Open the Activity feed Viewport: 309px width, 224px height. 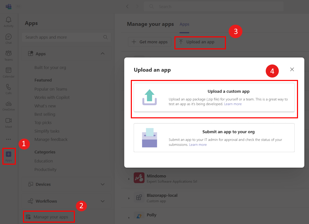(x=8, y=21)
